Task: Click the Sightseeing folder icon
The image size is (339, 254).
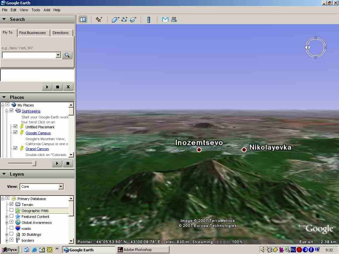Action: tap(18, 111)
